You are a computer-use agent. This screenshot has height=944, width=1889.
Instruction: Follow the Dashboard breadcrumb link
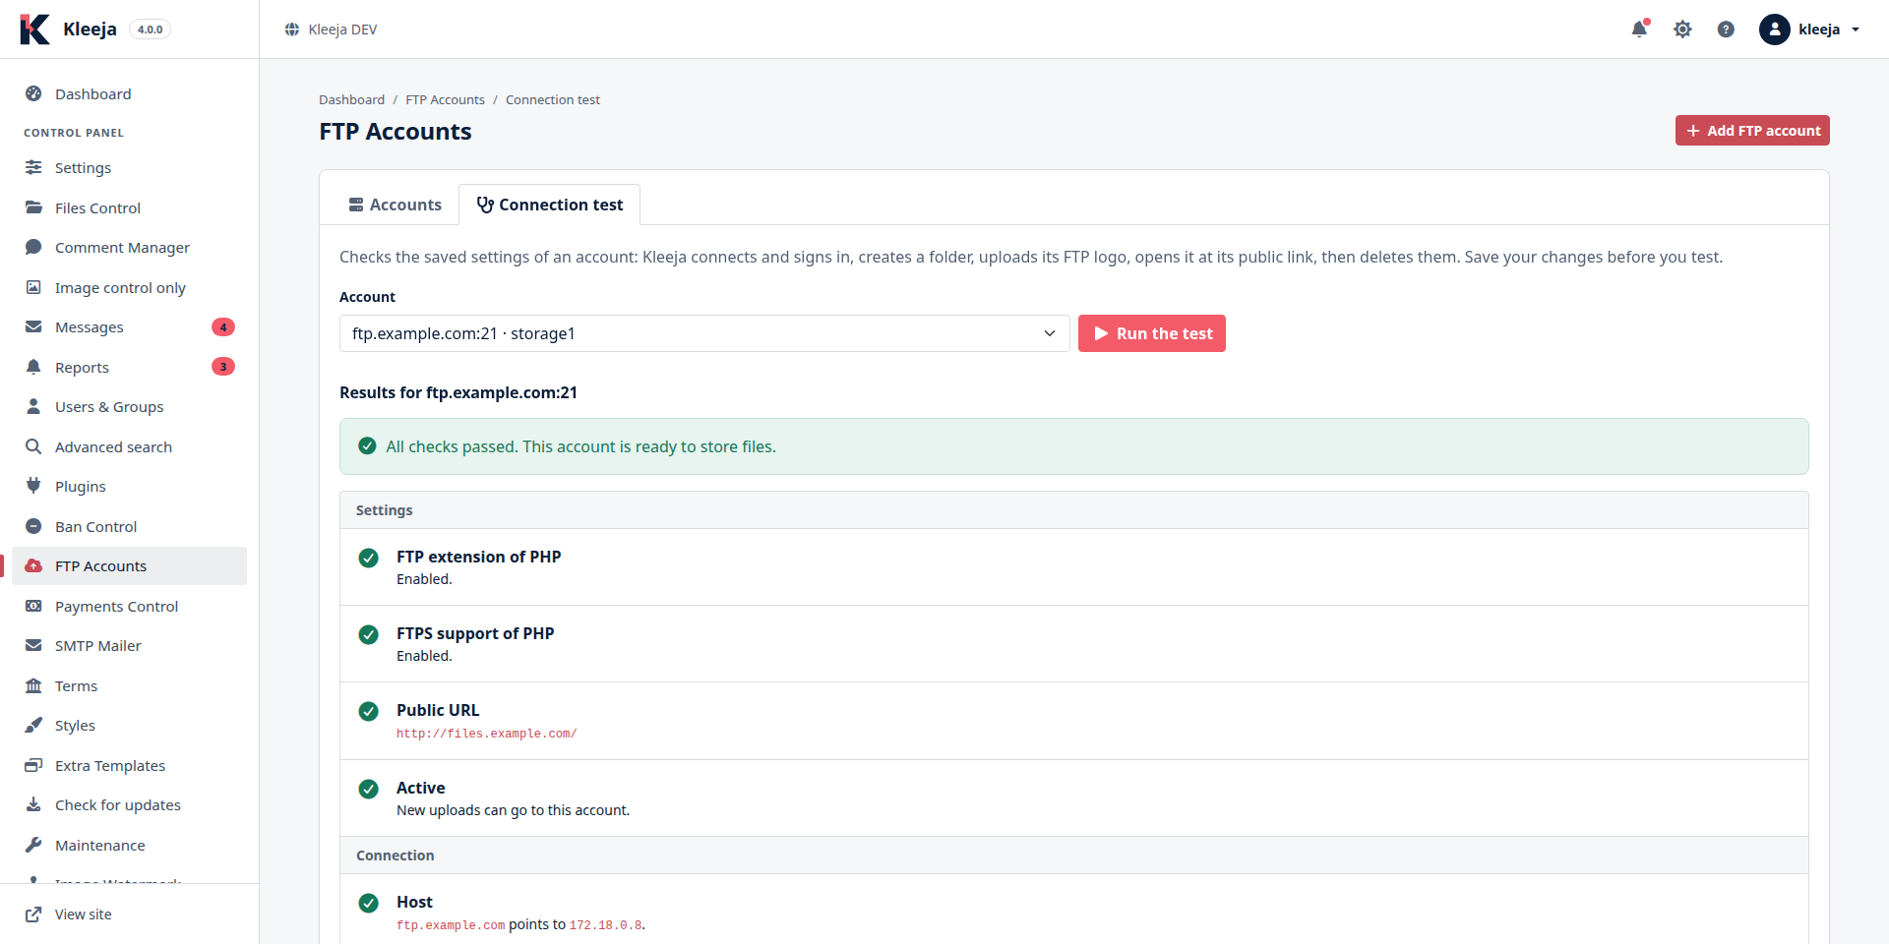(351, 99)
